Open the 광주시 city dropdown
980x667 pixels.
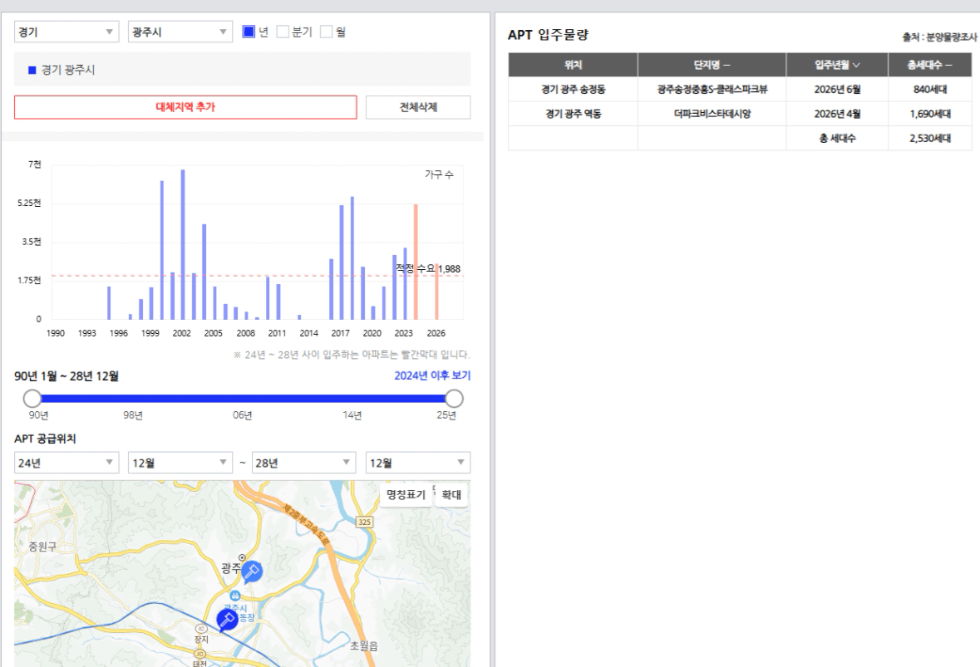coord(180,32)
